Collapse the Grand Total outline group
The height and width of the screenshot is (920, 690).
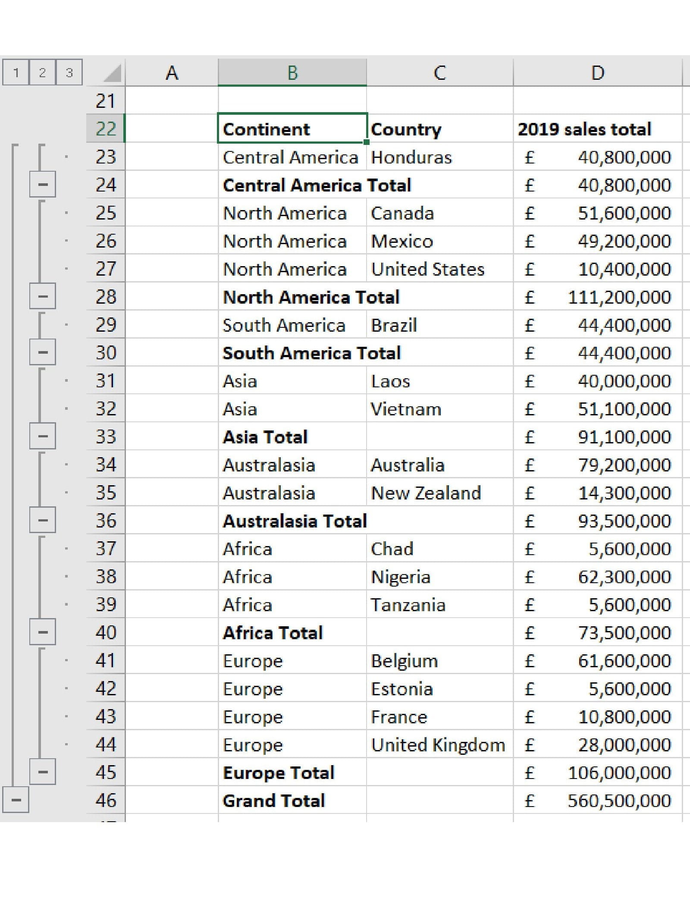click(x=16, y=800)
